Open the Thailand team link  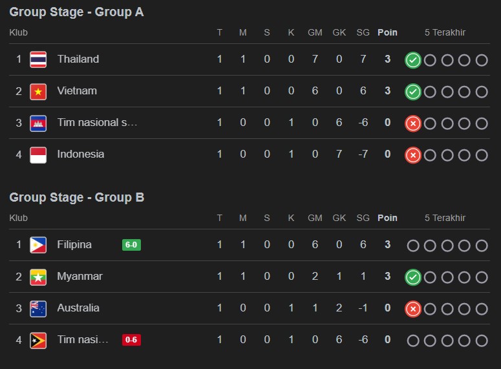(x=78, y=59)
